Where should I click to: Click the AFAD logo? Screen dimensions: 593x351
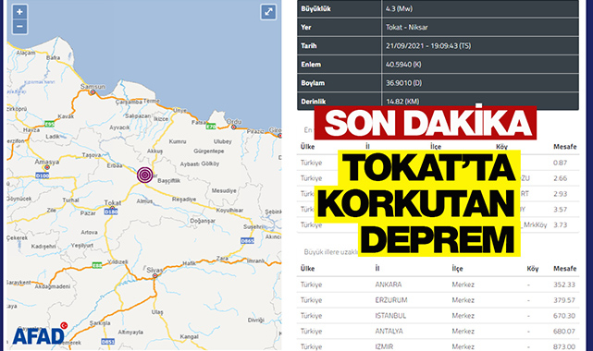[x=40, y=333]
